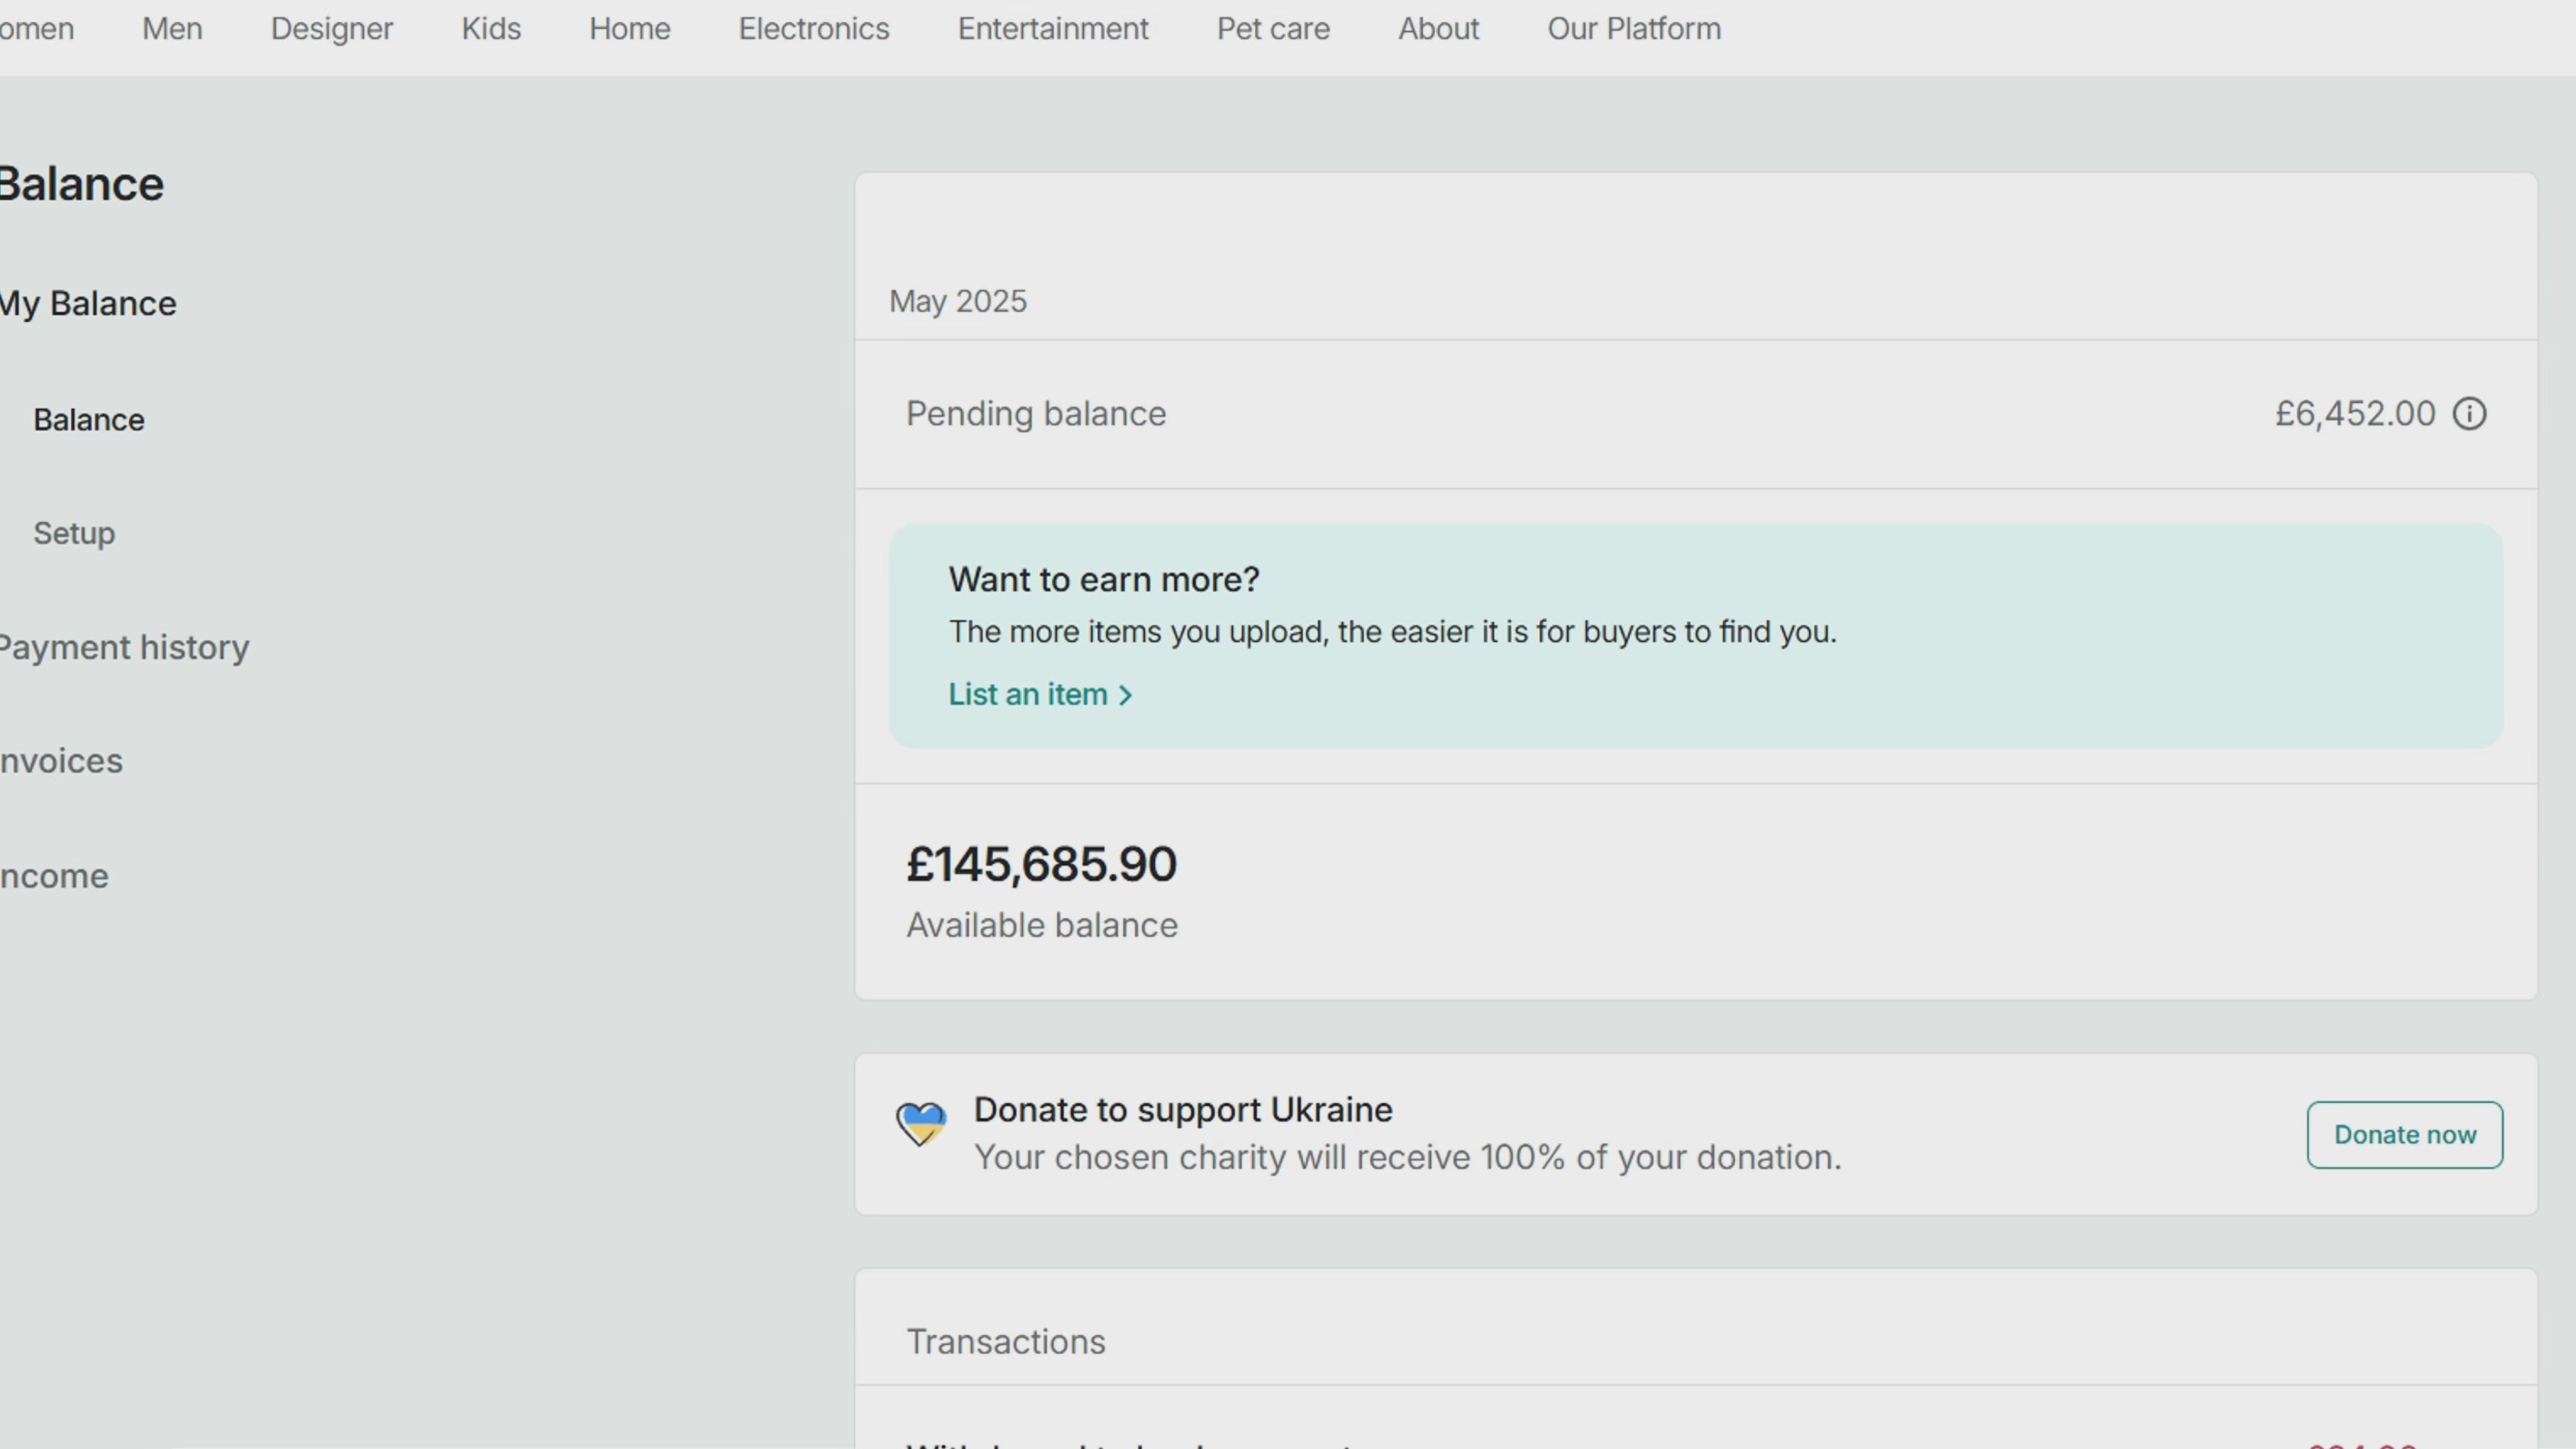Open Payment history in the sidebar
This screenshot has height=1449, width=2576.
tap(124, 648)
